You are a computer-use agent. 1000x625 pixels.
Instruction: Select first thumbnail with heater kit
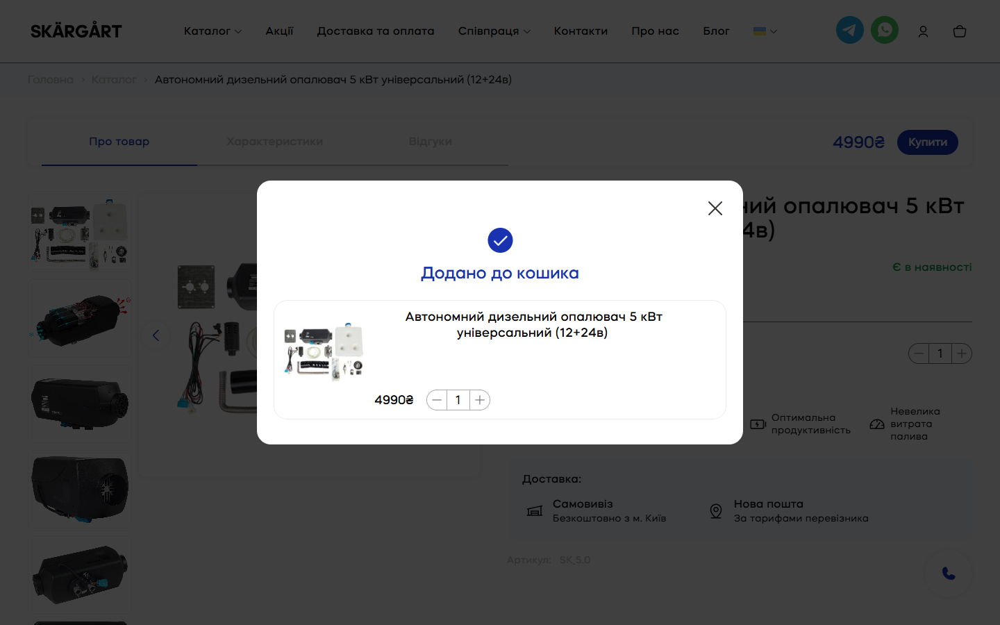pos(80,233)
